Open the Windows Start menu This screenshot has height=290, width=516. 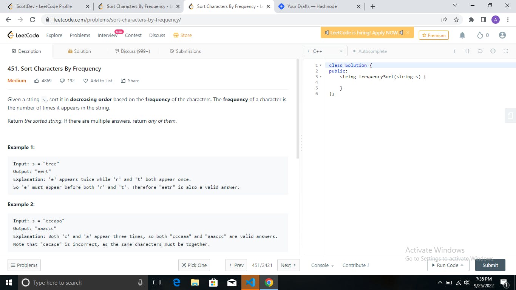click(x=9, y=282)
